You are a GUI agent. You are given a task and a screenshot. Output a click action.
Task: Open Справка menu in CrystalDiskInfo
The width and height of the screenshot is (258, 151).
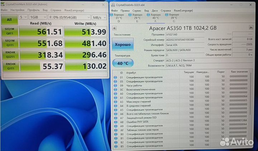pyautogui.click(x=166, y=11)
